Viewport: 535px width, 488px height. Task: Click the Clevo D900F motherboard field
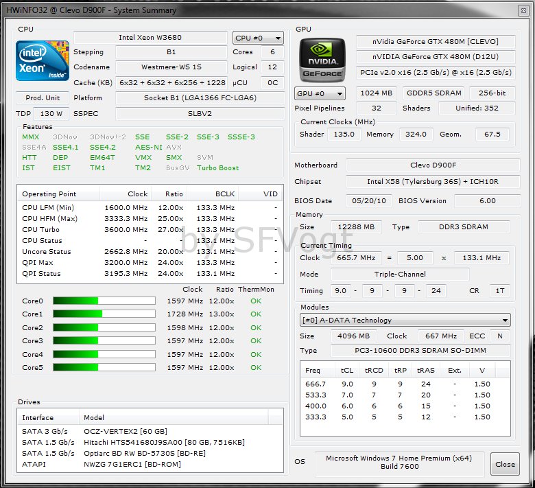tap(433, 165)
